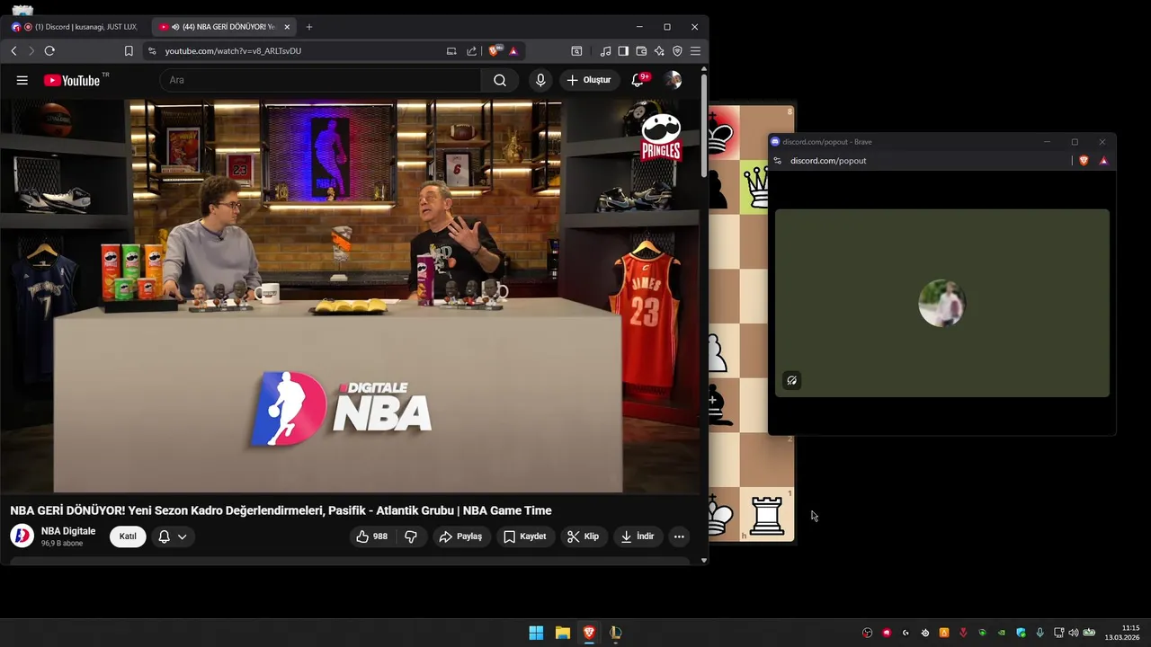Start voice search with the microphone icon
The height and width of the screenshot is (647, 1151).
[540, 80]
